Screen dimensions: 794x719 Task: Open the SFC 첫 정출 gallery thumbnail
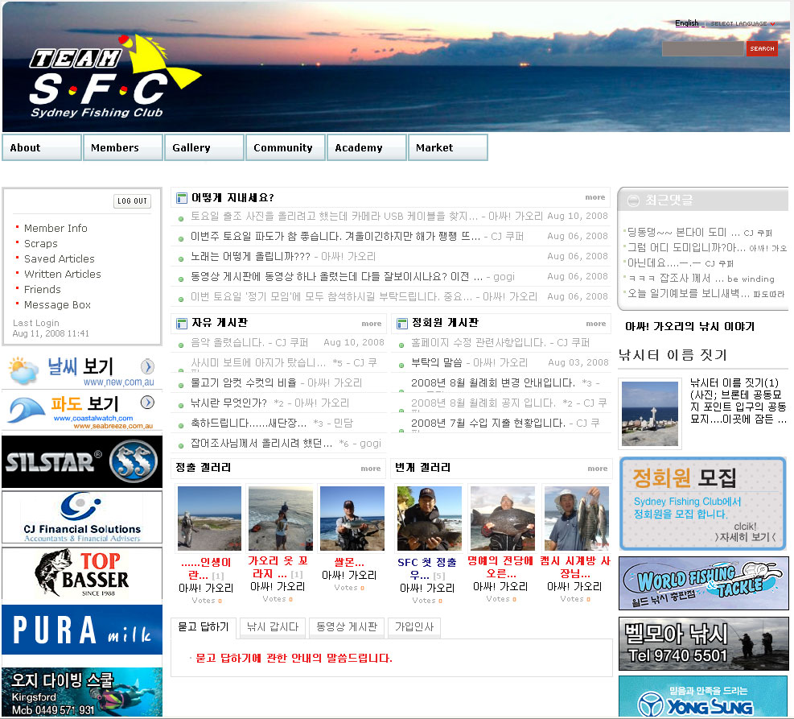430,519
